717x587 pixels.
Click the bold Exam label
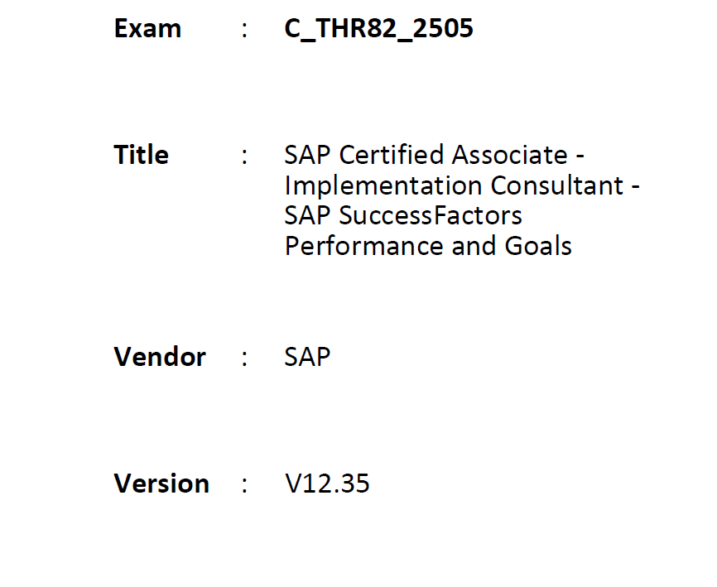(147, 28)
